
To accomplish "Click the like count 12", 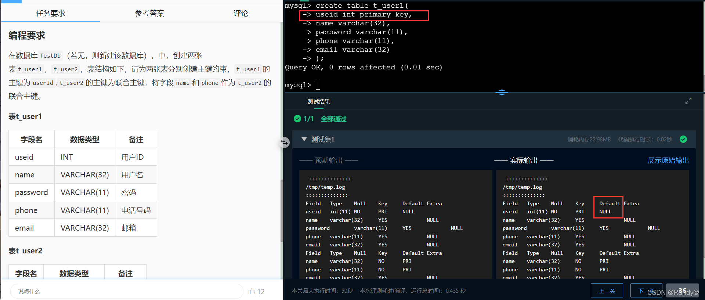I will point(261,292).
